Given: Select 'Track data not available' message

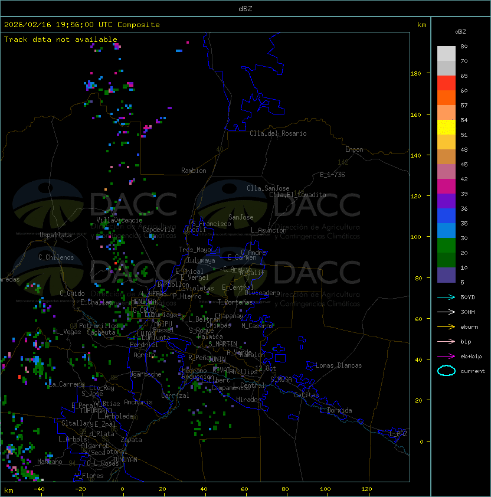Looking at the screenshot, I should tap(61, 40).
